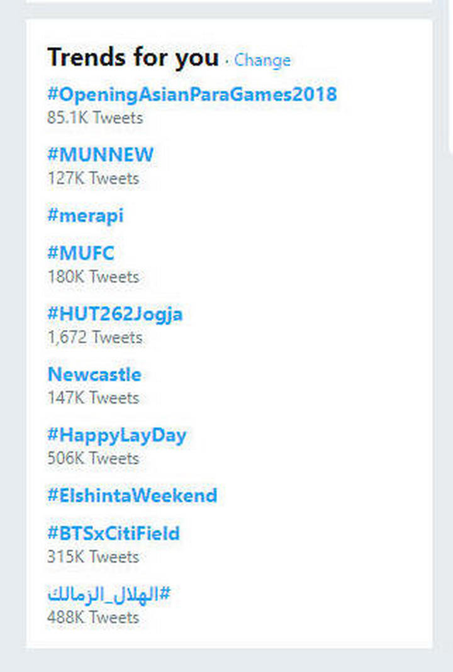Visit the #HappyLayDay hashtag

(x=116, y=435)
